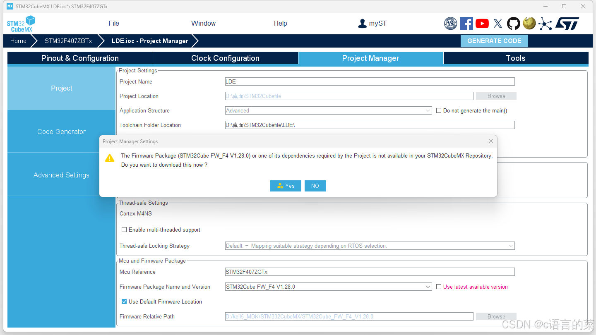Open Thread-safe Locking Strategy dropdown
The height and width of the screenshot is (335, 596).
point(370,246)
